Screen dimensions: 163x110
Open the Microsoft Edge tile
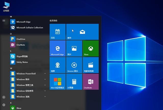click(x=58, y=48)
